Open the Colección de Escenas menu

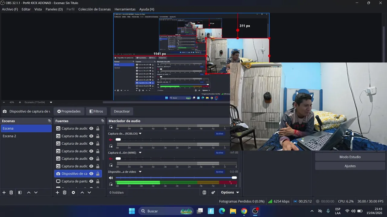click(95, 9)
